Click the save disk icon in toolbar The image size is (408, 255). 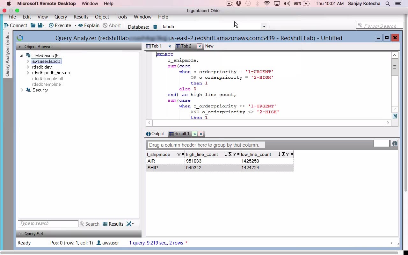pos(40,25)
